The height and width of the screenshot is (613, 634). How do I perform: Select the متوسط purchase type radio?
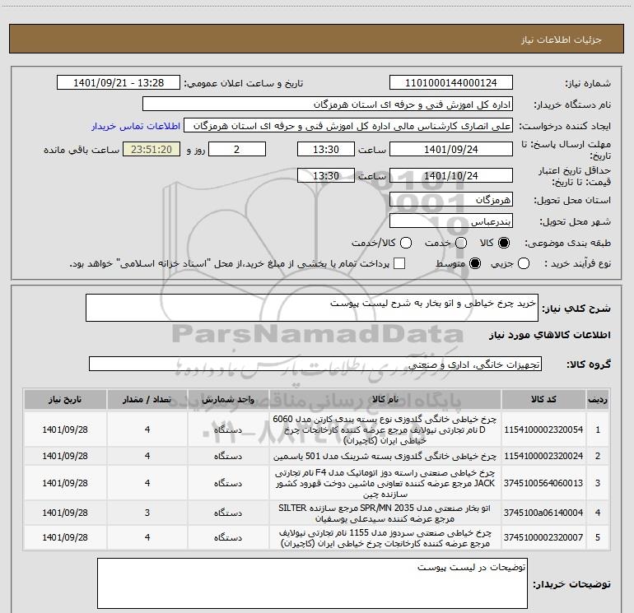coord(475,264)
